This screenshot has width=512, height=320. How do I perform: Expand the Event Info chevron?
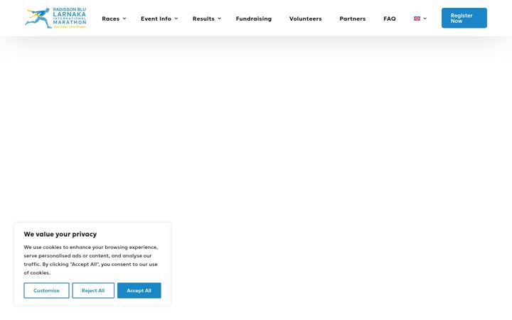(176, 18)
